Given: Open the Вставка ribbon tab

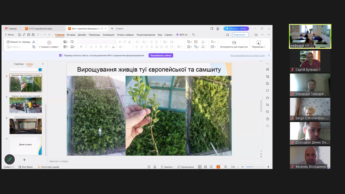Looking at the screenshot, I should [x=71, y=35].
